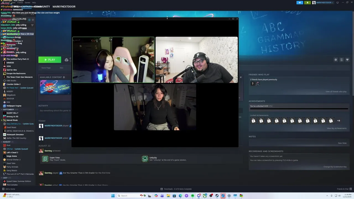
Task: Open the Downloads status in bottom bar
Action: click(176, 189)
